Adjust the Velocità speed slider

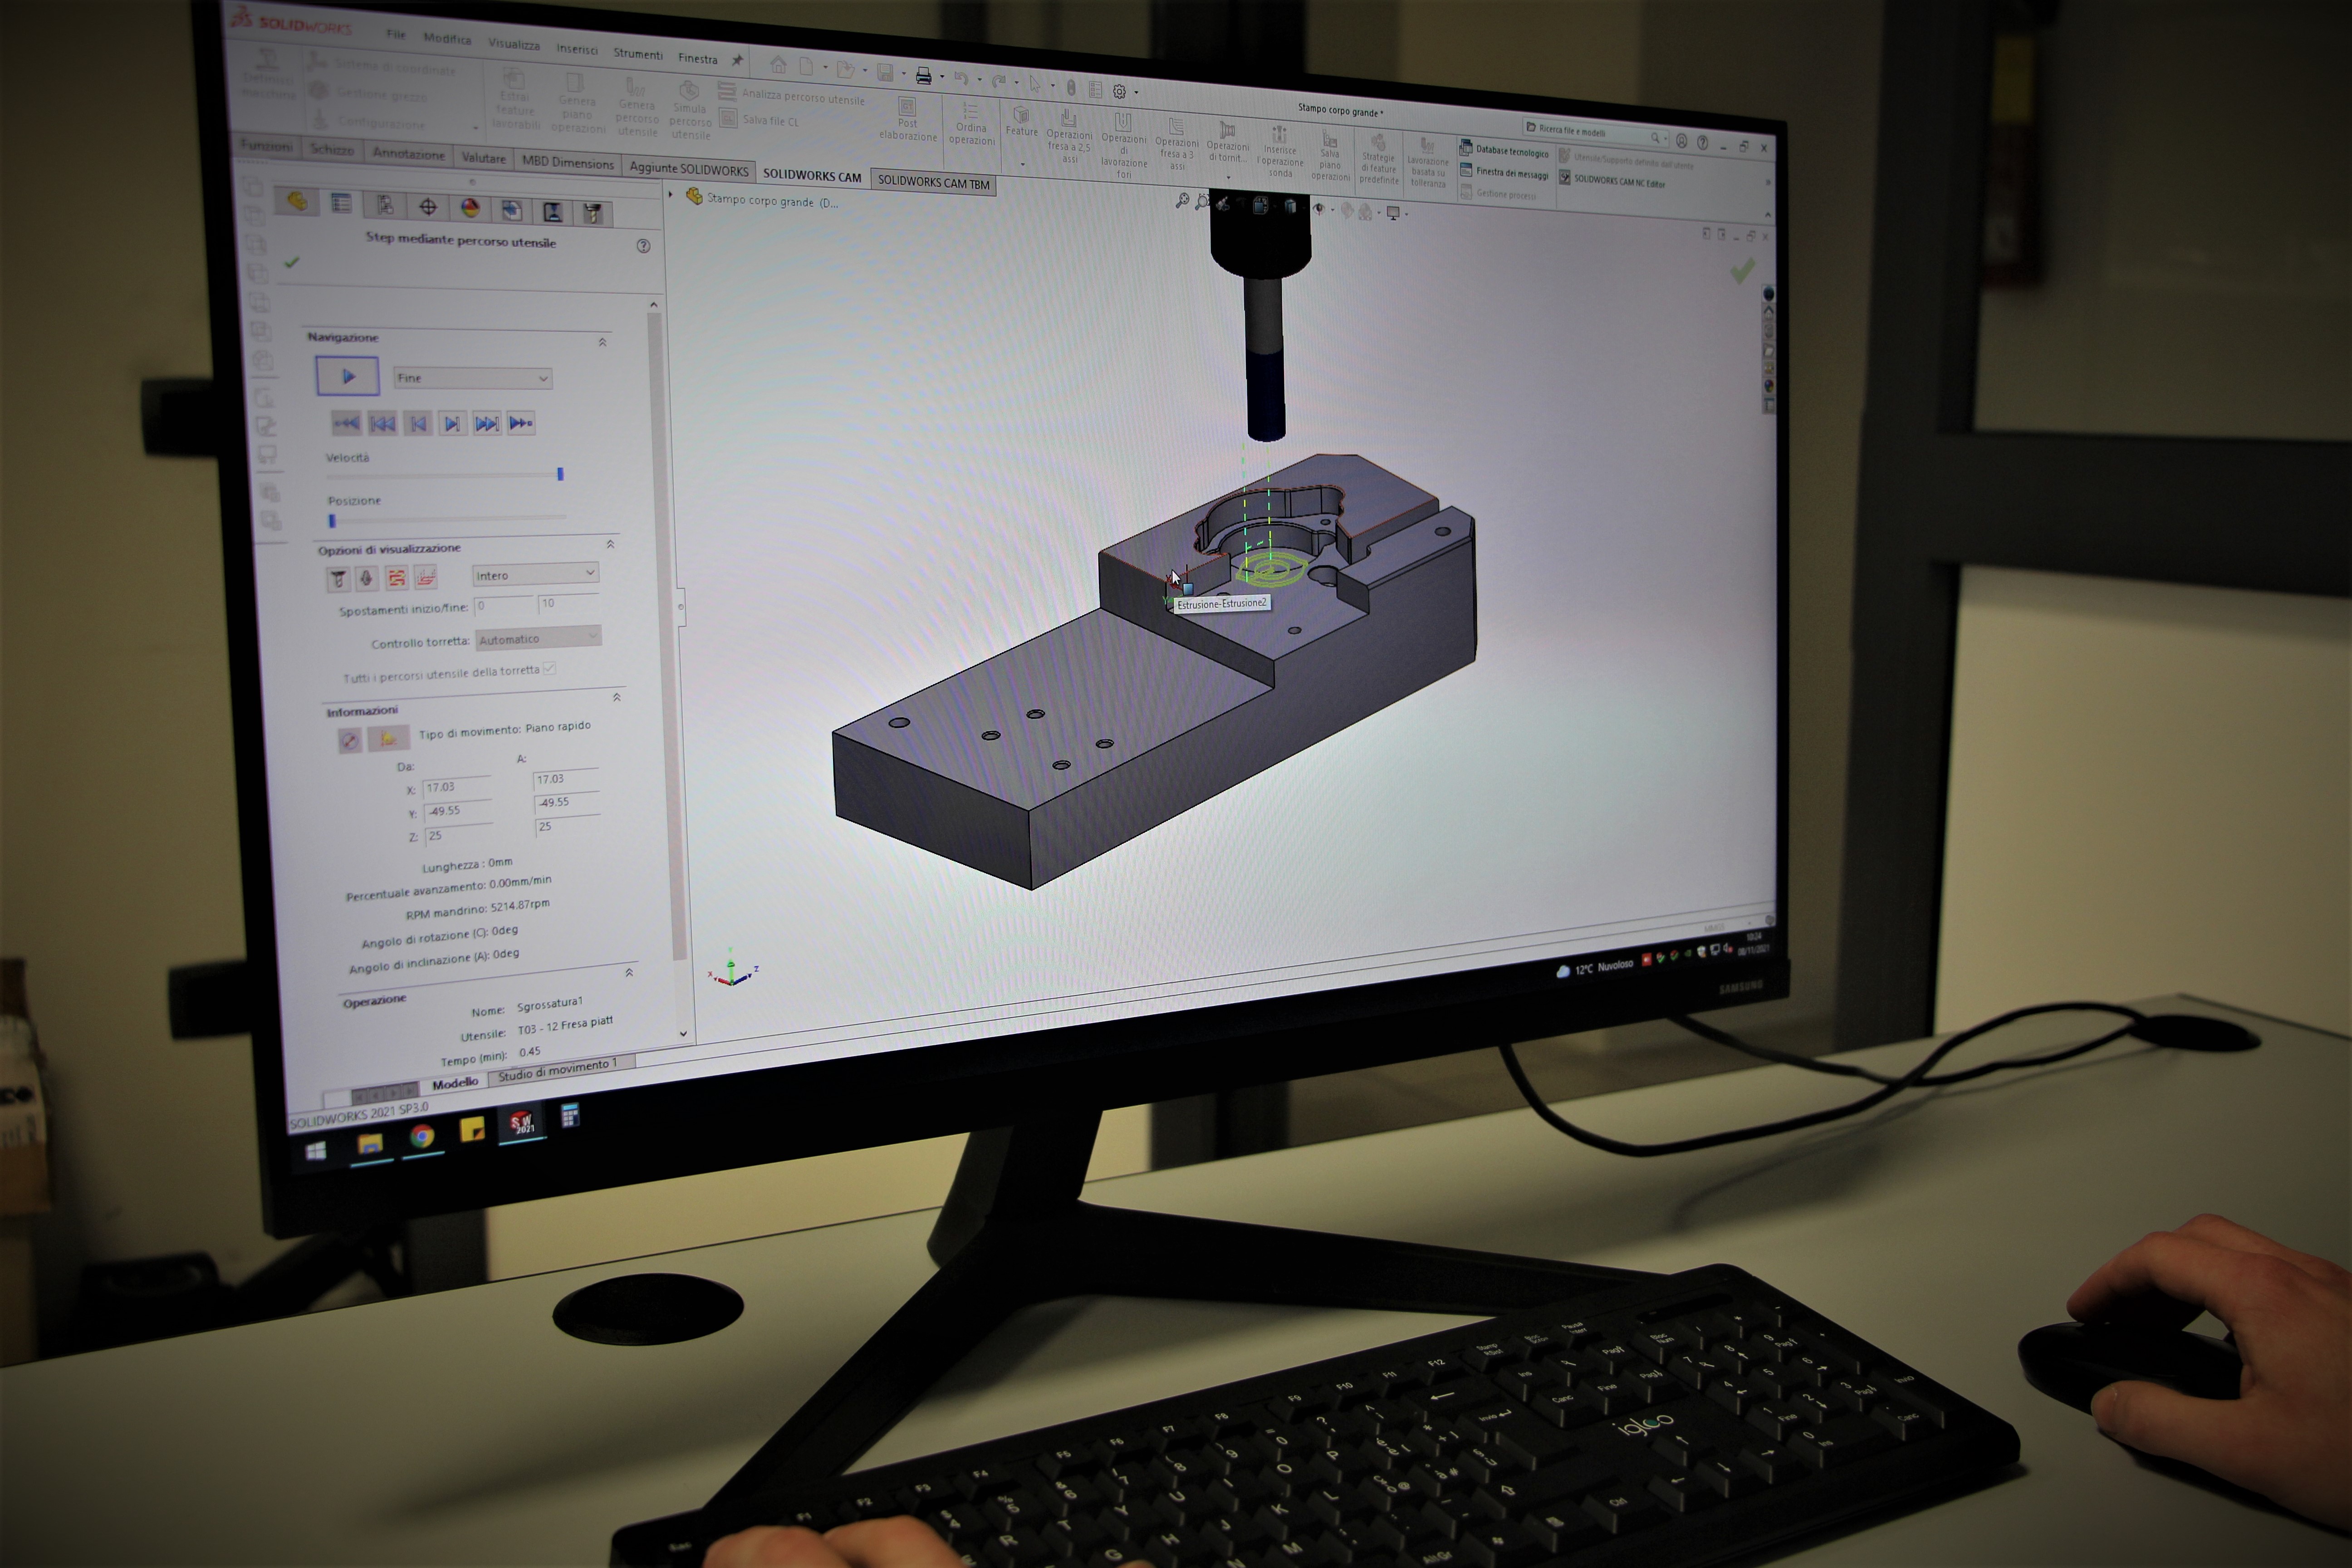[x=560, y=474]
